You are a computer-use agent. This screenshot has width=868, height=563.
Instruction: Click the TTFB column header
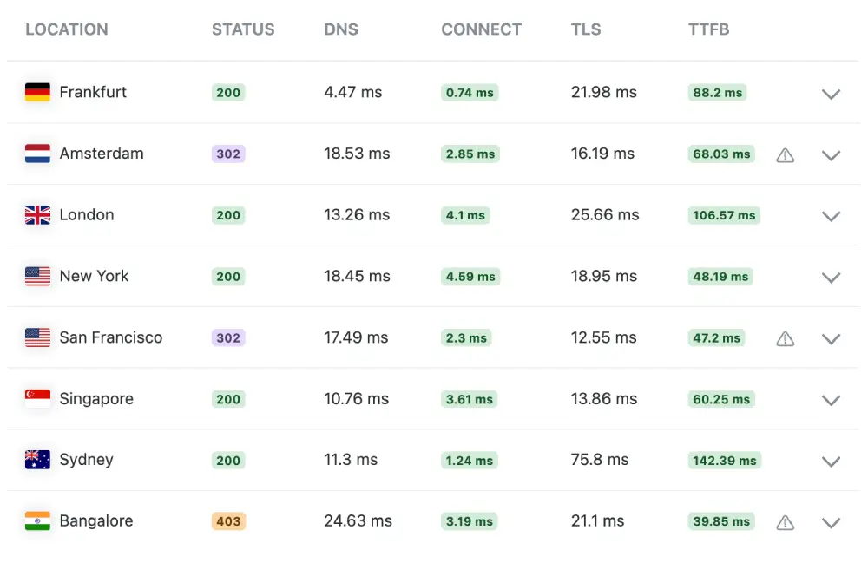pyautogui.click(x=709, y=29)
